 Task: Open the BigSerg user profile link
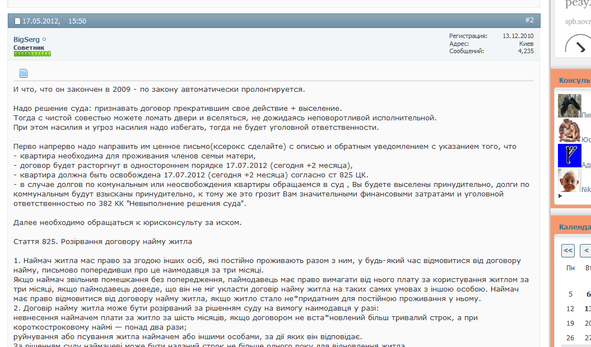click(26, 40)
